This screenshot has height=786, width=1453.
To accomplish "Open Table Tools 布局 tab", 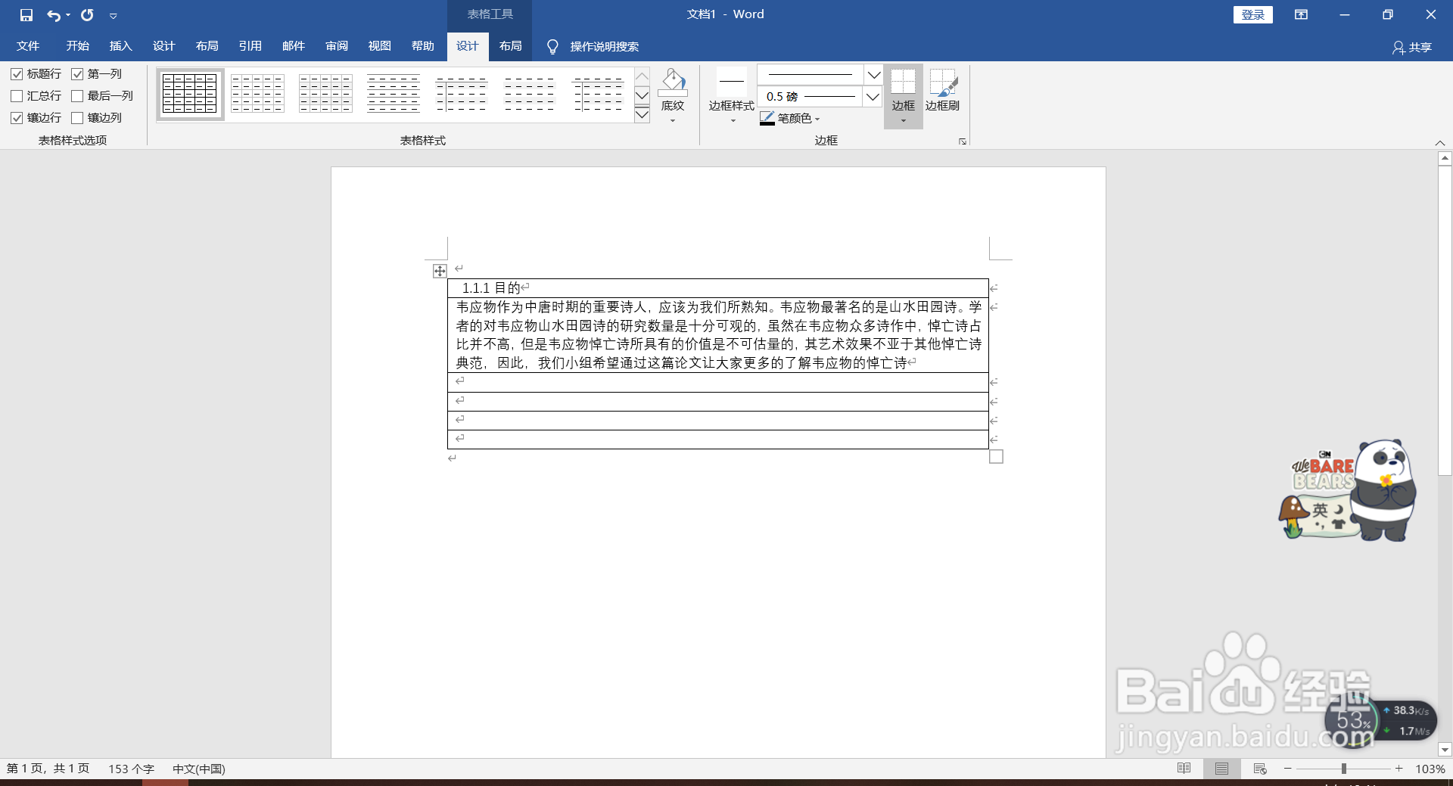I will pos(511,46).
